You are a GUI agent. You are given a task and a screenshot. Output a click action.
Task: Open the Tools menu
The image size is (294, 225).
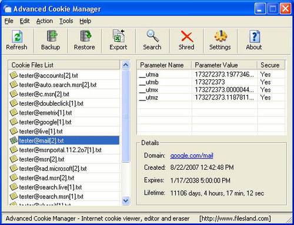(x=66, y=21)
